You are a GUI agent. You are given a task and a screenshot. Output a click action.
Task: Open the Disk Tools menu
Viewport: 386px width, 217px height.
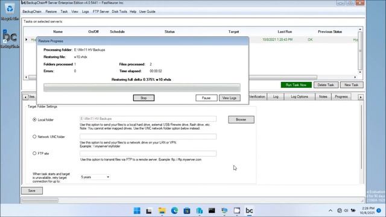click(x=119, y=11)
